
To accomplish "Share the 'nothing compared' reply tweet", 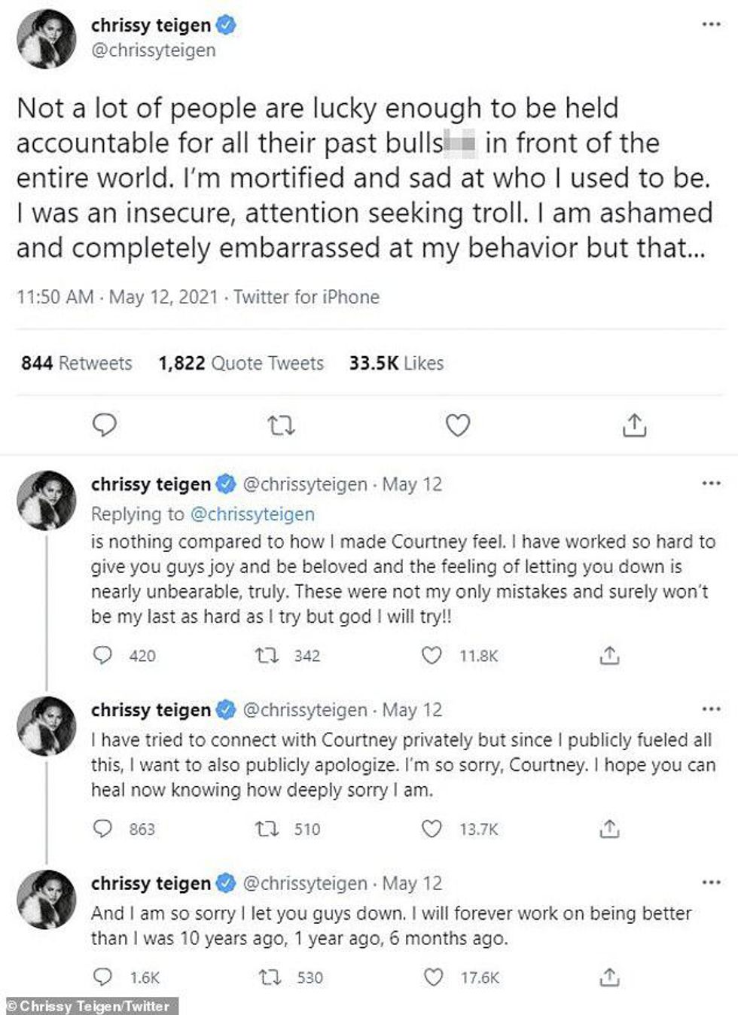I will [x=609, y=656].
